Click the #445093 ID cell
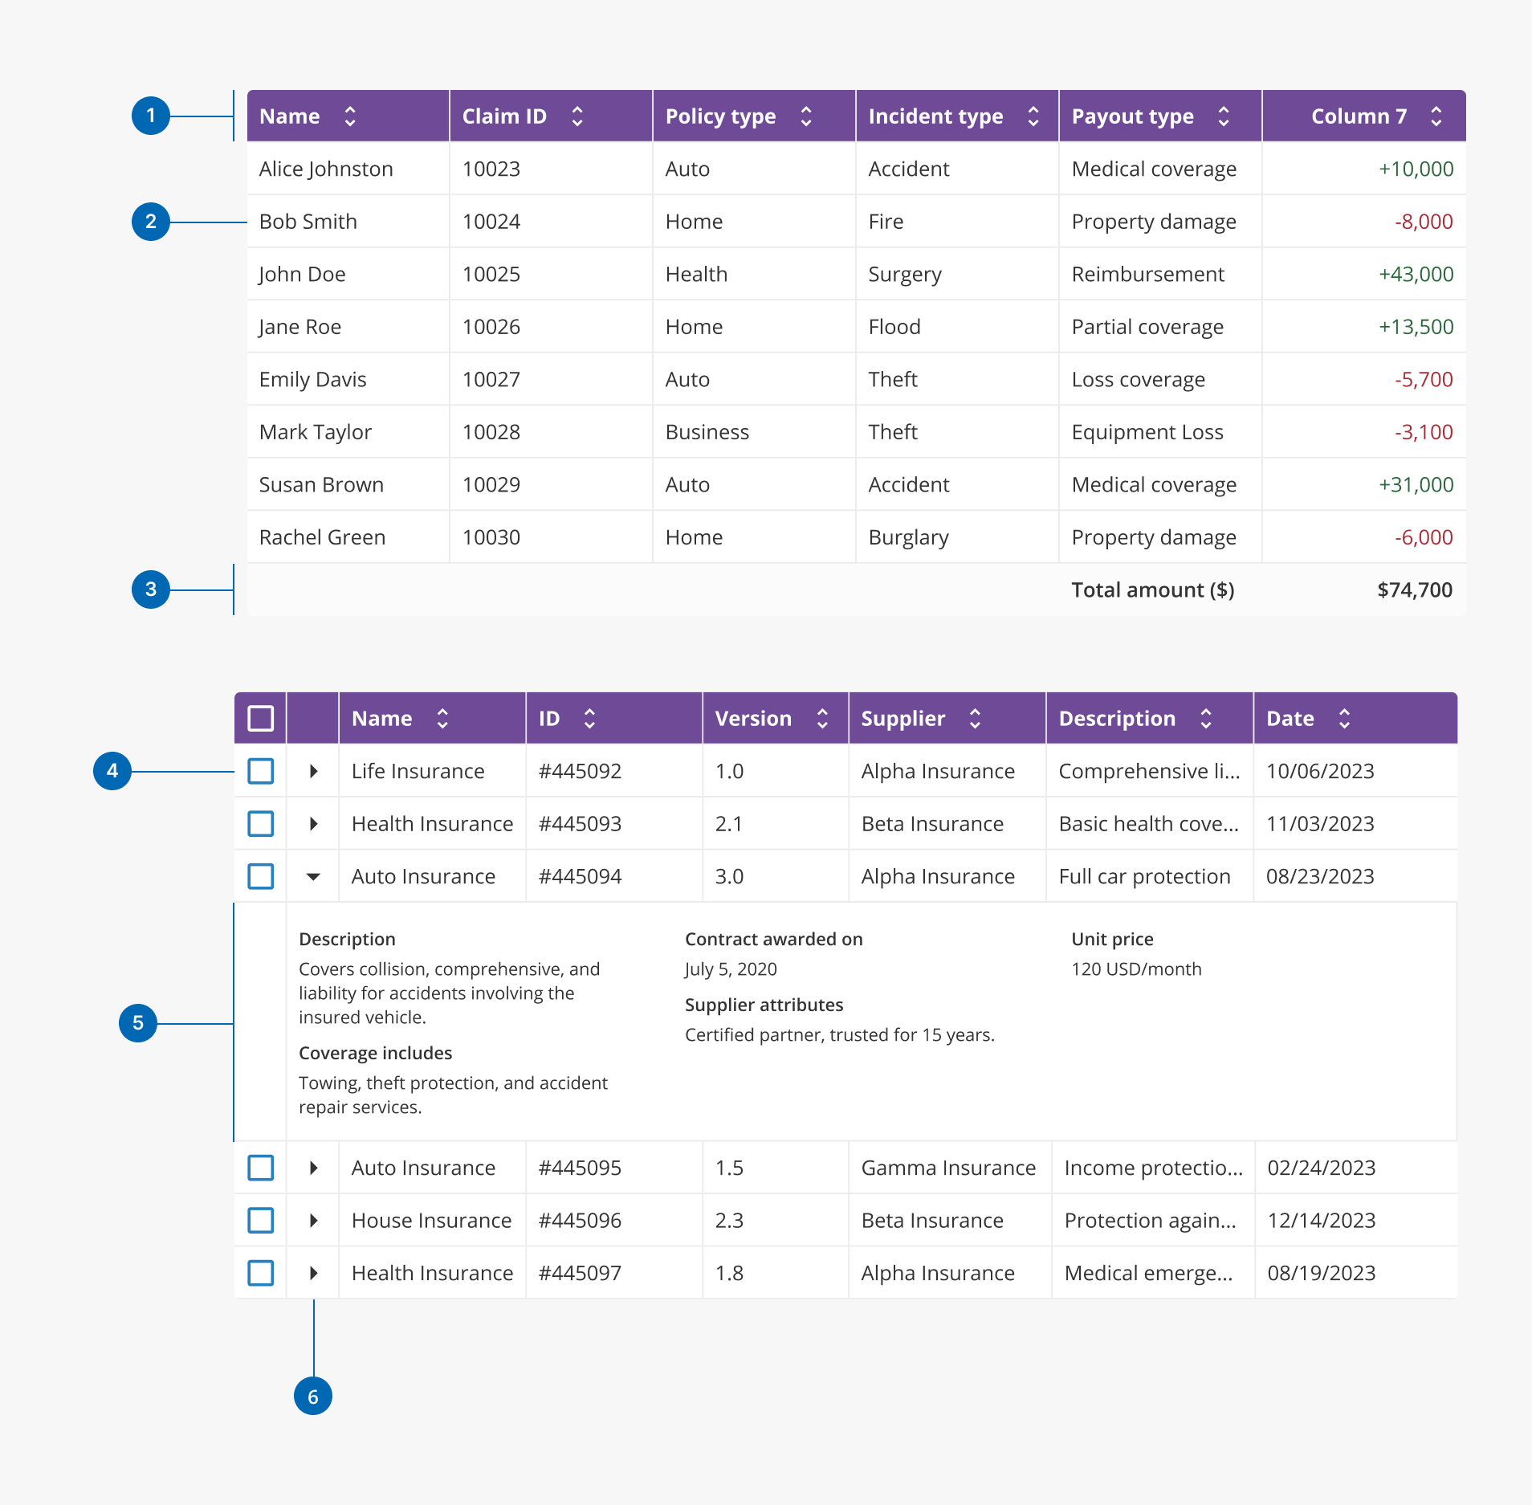The width and height of the screenshot is (1532, 1505). pyautogui.click(x=580, y=824)
